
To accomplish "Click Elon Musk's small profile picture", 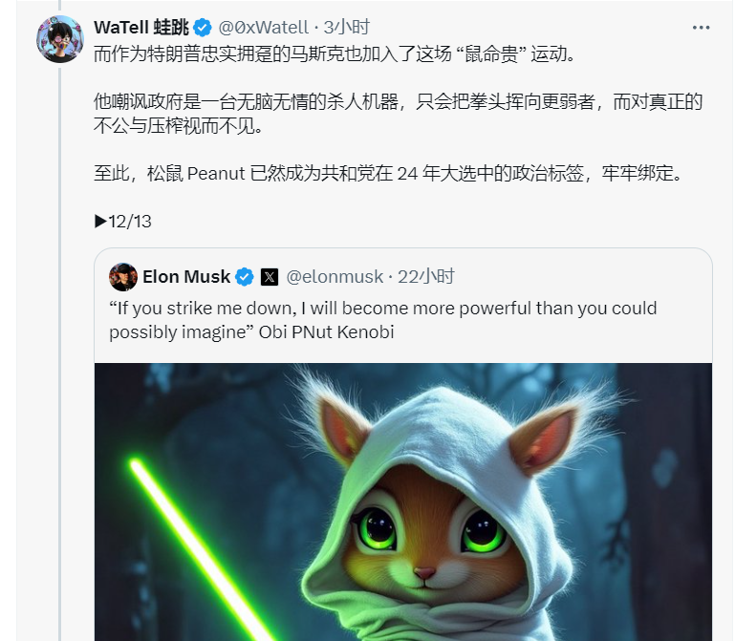I will point(122,277).
